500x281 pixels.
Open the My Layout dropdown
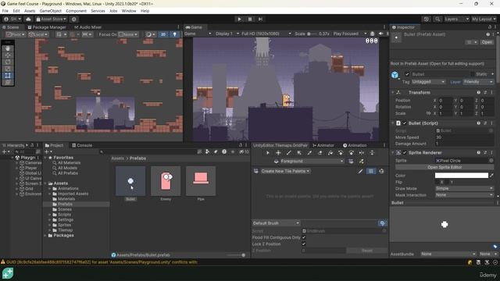(484, 19)
